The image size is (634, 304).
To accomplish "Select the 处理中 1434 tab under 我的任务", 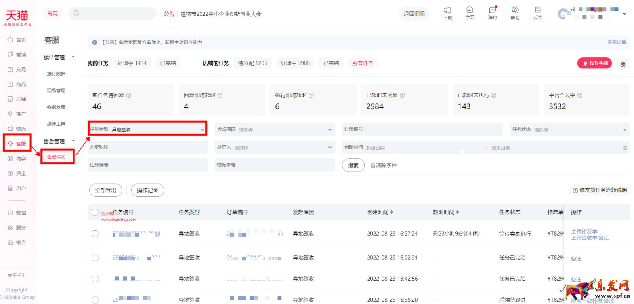I will (x=132, y=63).
